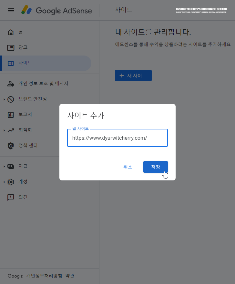This screenshot has height=284, width=235.
Task: Click the Brand safety block icon
Action: tap(11, 99)
